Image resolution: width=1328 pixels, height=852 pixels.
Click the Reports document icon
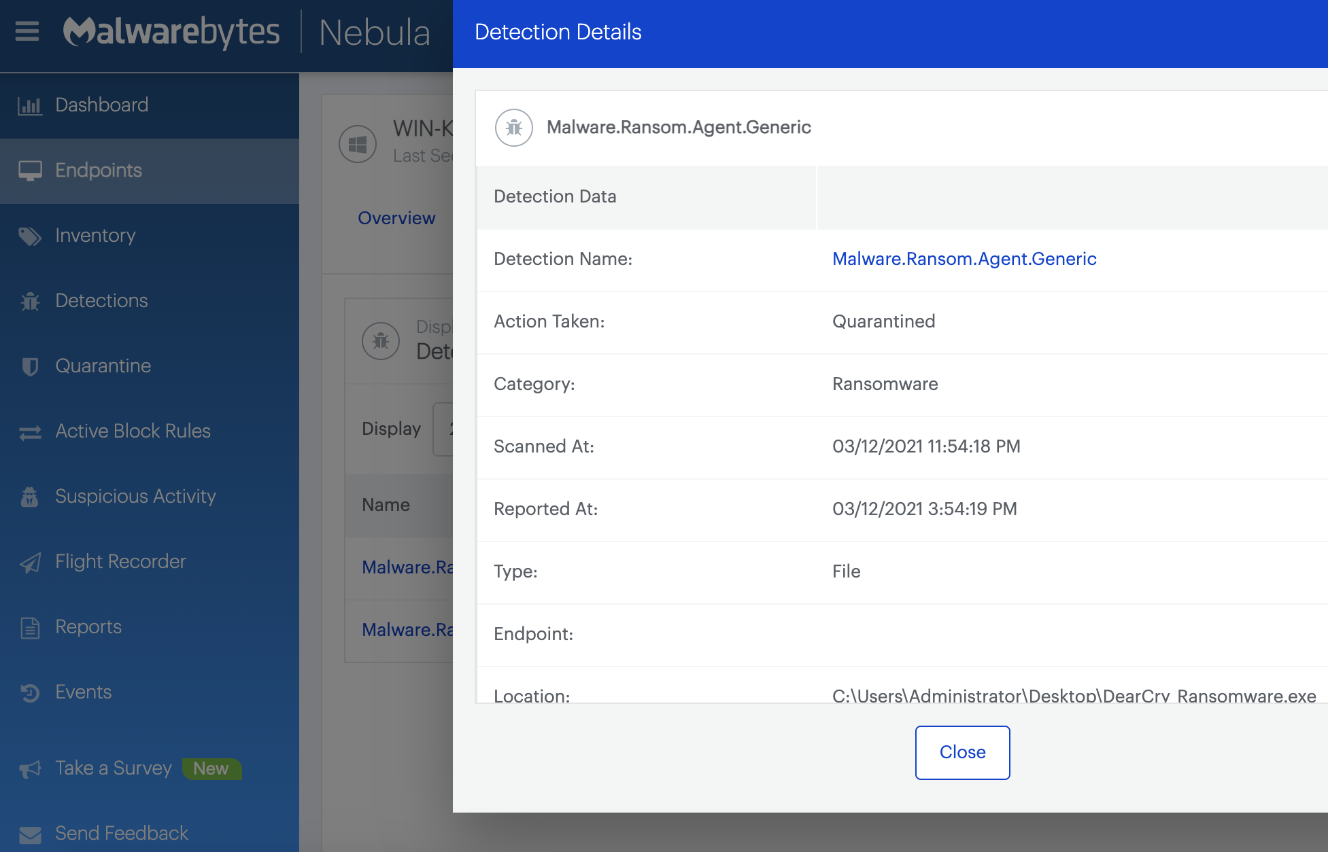30,627
